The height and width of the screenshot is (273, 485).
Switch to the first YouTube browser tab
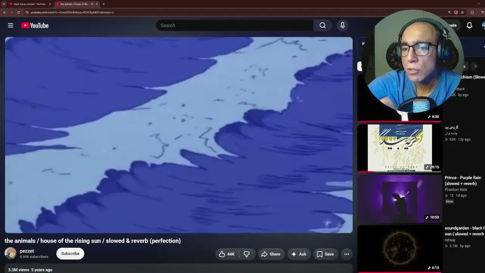click(x=30, y=4)
